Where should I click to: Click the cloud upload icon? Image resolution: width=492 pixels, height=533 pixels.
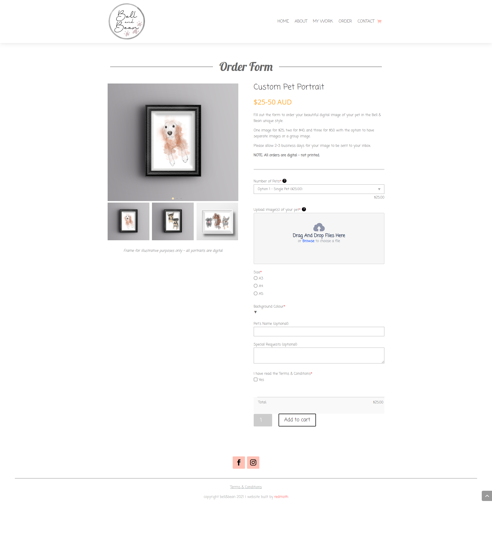[319, 227]
